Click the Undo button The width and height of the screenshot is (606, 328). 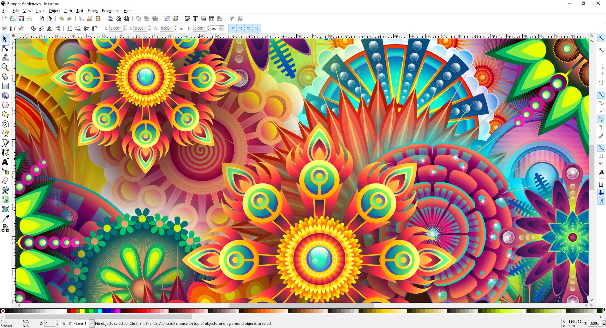click(x=61, y=19)
